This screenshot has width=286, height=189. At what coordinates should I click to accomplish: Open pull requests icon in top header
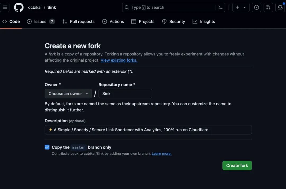click(x=268, y=7)
